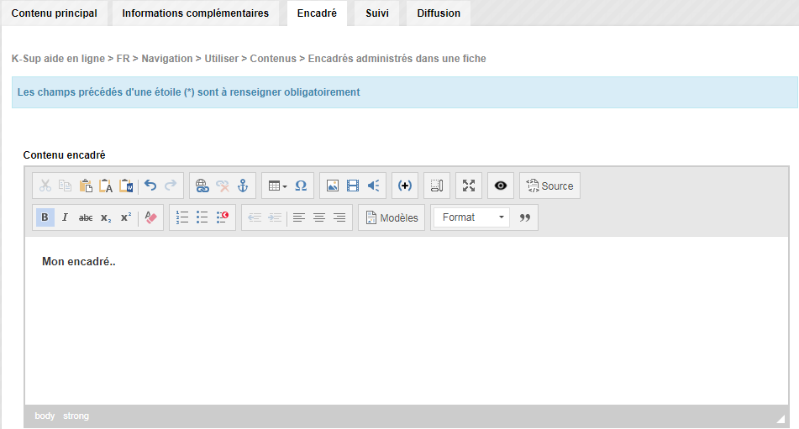Toggle the preview eye icon
This screenshot has height=429, width=799.
[x=501, y=186]
